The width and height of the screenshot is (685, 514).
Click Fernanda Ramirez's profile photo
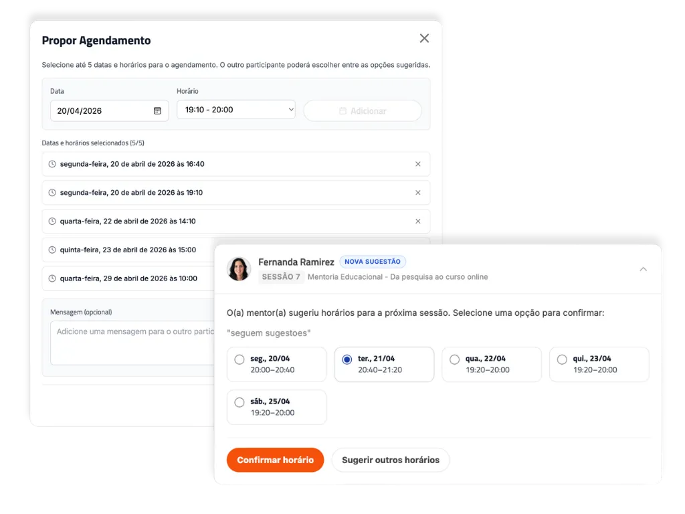[x=239, y=268]
